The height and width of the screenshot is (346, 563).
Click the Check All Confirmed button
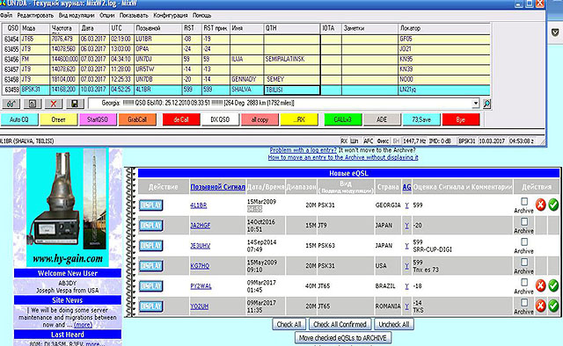pyautogui.click(x=340, y=324)
